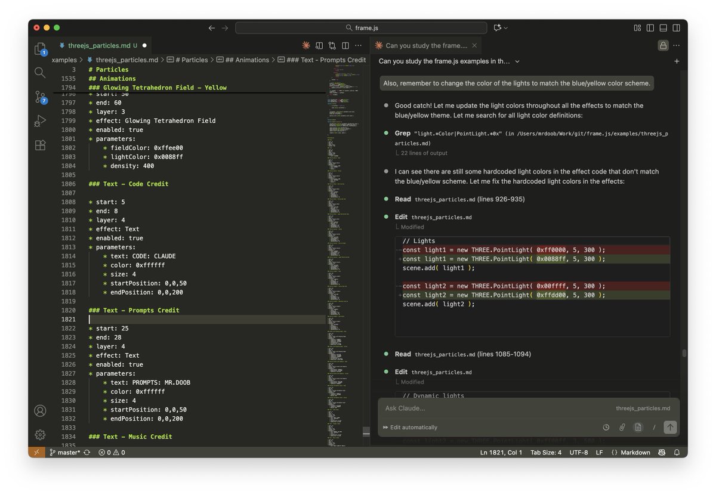The image size is (716, 495).
Task: Go to line via Ln 1821, Col 1
Action: click(501, 453)
